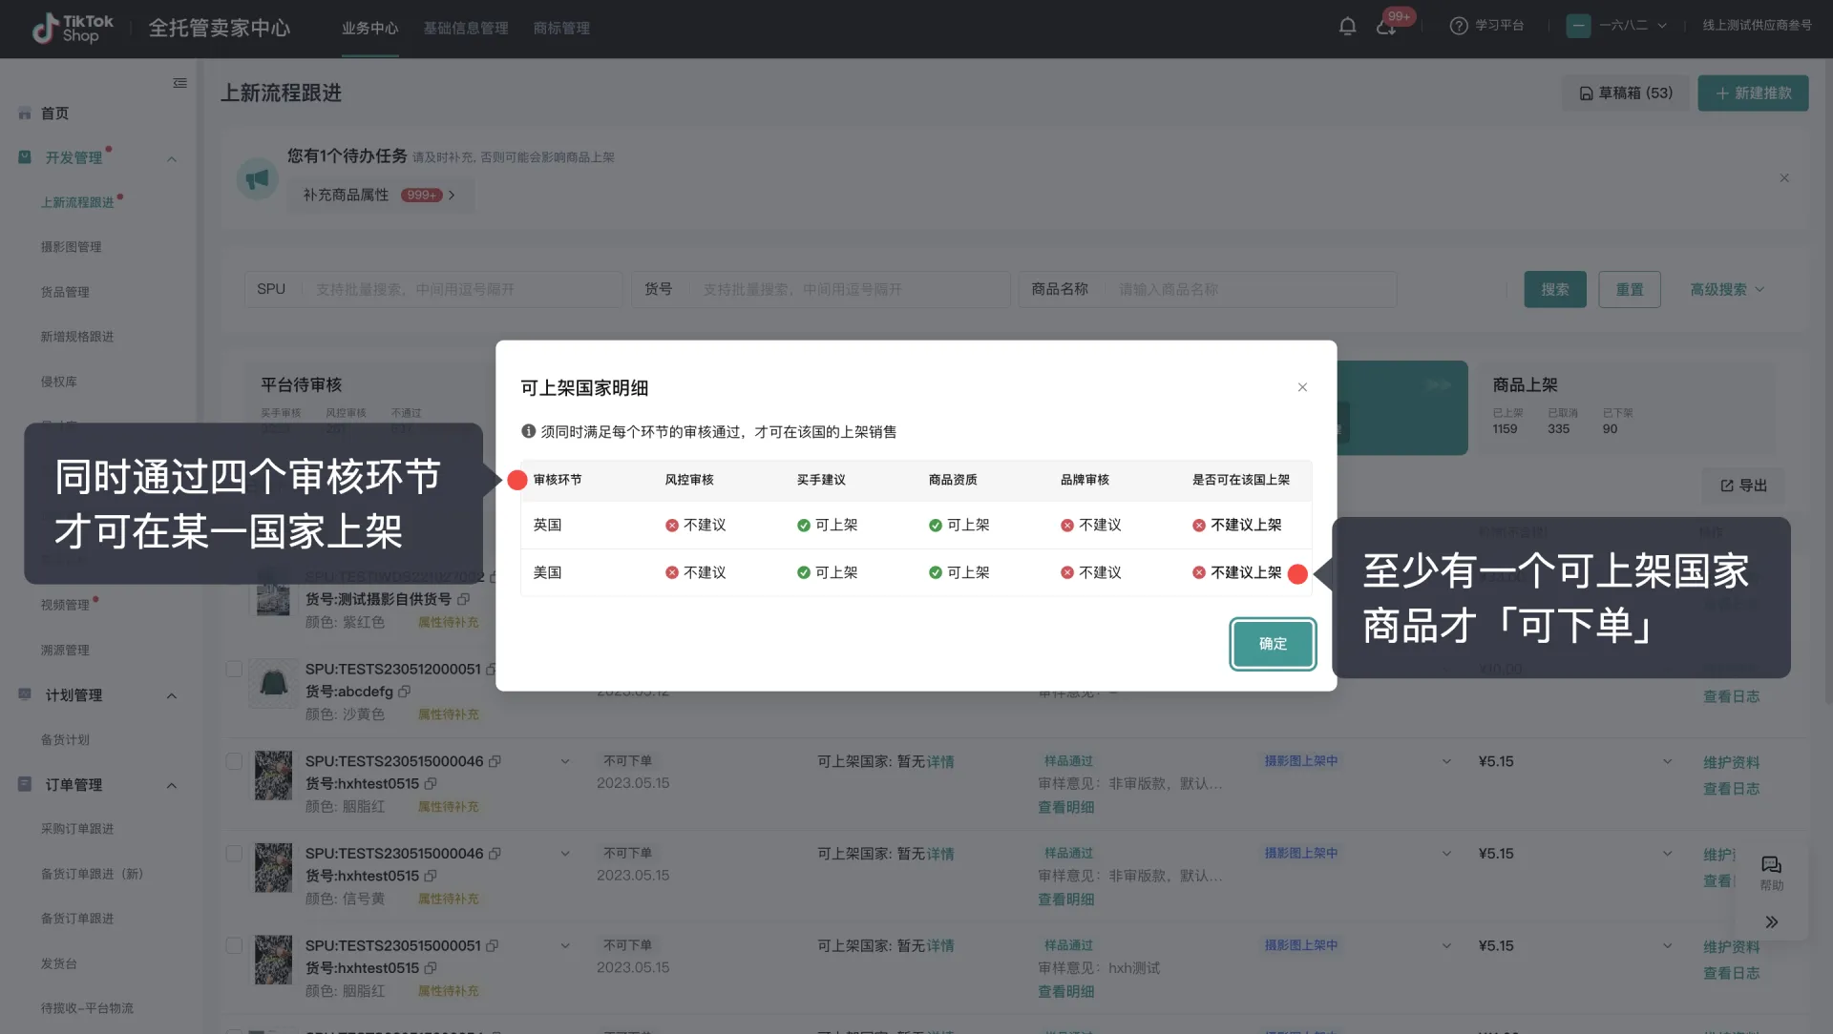Image resolution: width=1833 pixels, height=1034 pixels.
Task: Click the 新建推款 button
Action: [1753, 93]
